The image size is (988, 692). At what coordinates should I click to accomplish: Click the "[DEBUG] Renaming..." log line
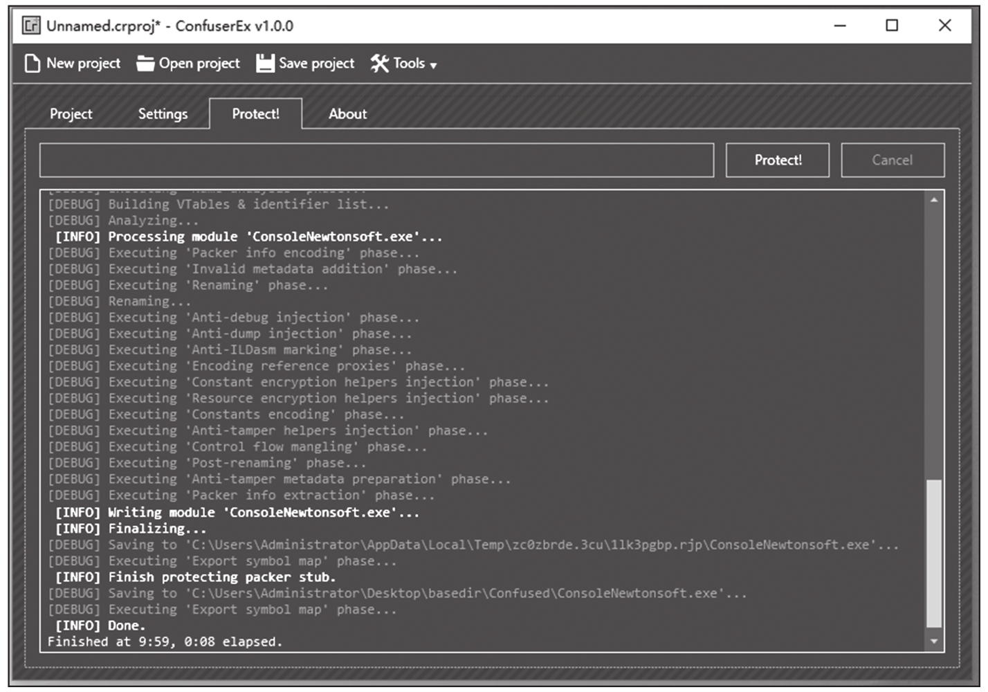point(119,302)
